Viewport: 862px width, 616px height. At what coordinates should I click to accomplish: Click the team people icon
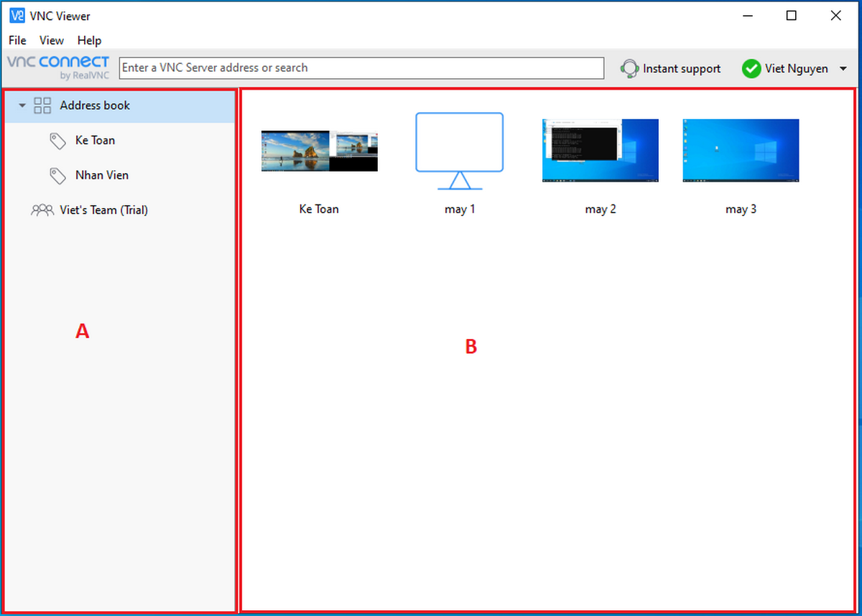[42, 210]
